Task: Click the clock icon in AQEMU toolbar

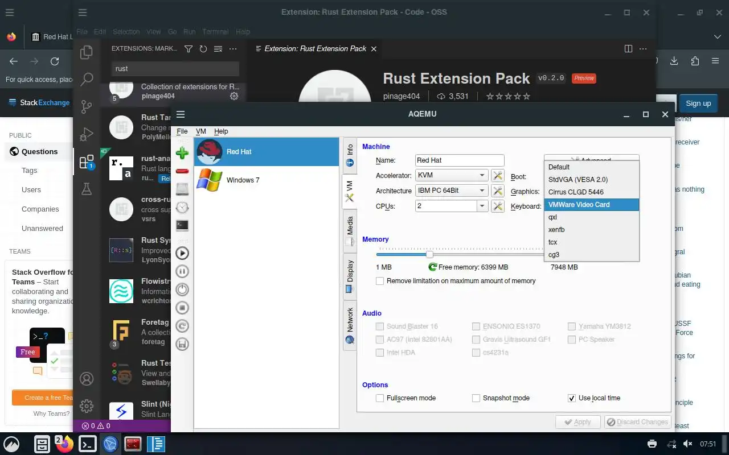Action: 182,207
